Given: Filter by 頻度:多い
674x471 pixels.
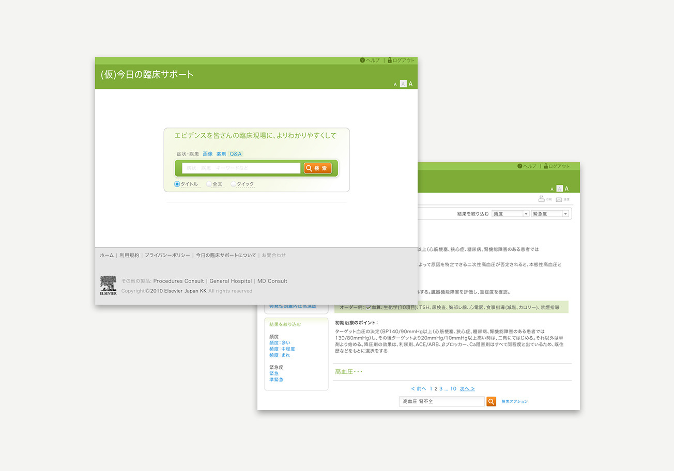Looking at the screenshot, I should click(x=280, y=343).
